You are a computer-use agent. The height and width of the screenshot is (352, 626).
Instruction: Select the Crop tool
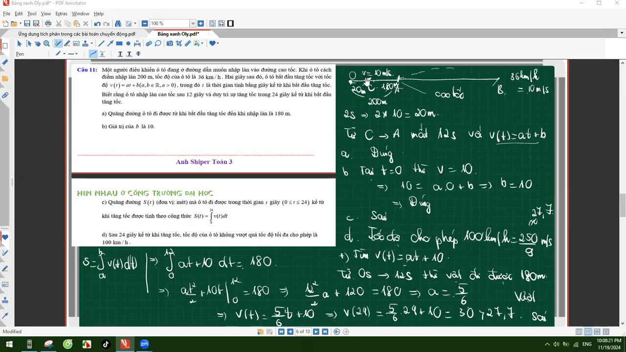tap(179, 44)
